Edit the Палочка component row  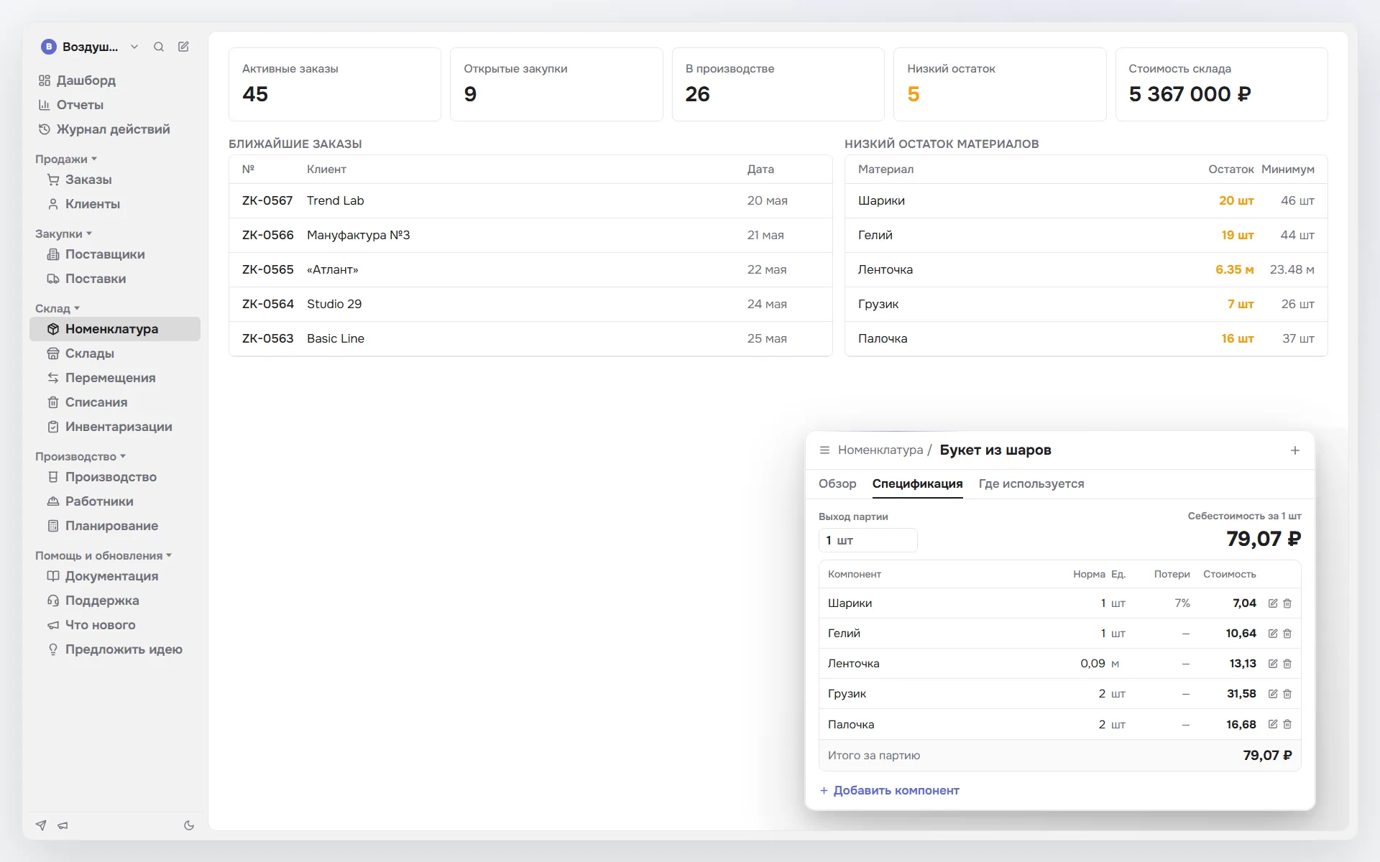pyautogui.click(x=1273, y=724)
